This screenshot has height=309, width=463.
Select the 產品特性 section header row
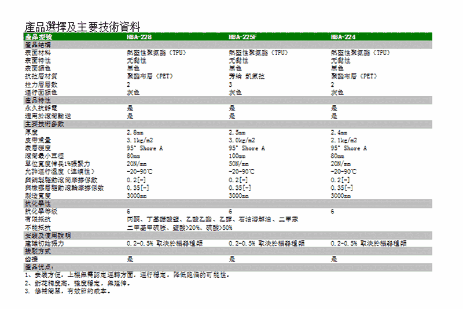click(38, 100)
